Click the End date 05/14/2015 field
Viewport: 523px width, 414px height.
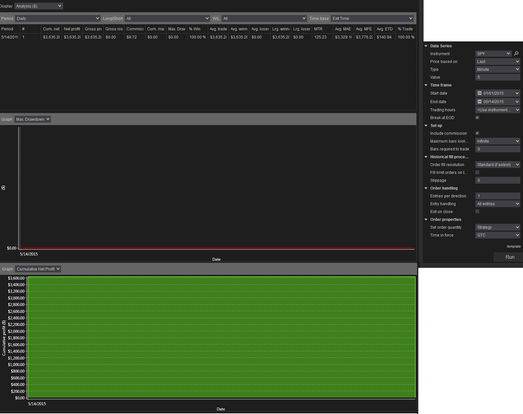click(x=498, y=102)
